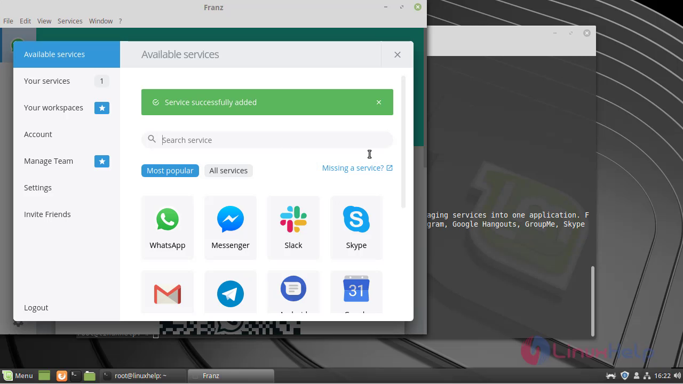683x384 pixels.
Task: Open the View menu in Franz
Action: pos(44,21)
